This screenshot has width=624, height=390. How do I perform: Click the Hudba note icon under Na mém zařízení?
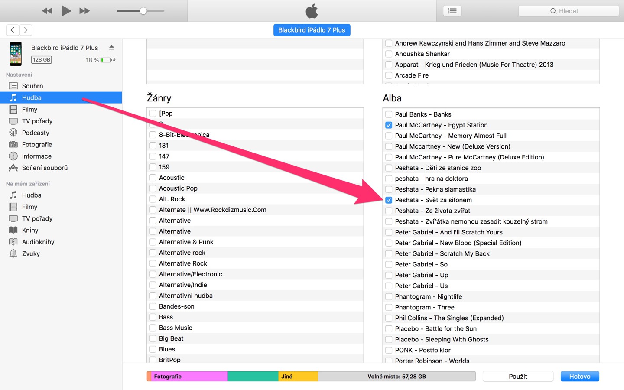(13, 195)
